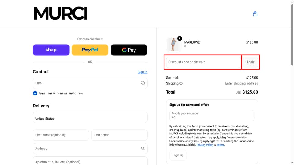This screenshot has height=165, width=294.
Task: Click the MARLOWE product name
Action: tap(192, 42)
